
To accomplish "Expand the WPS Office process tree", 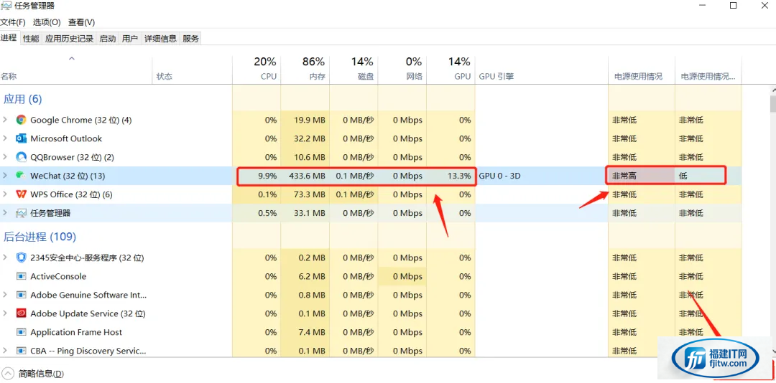I will click(6, 194).
